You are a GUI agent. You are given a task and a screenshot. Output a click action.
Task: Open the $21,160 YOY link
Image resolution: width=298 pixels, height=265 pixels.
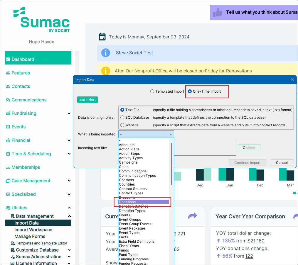coord(256,241)
